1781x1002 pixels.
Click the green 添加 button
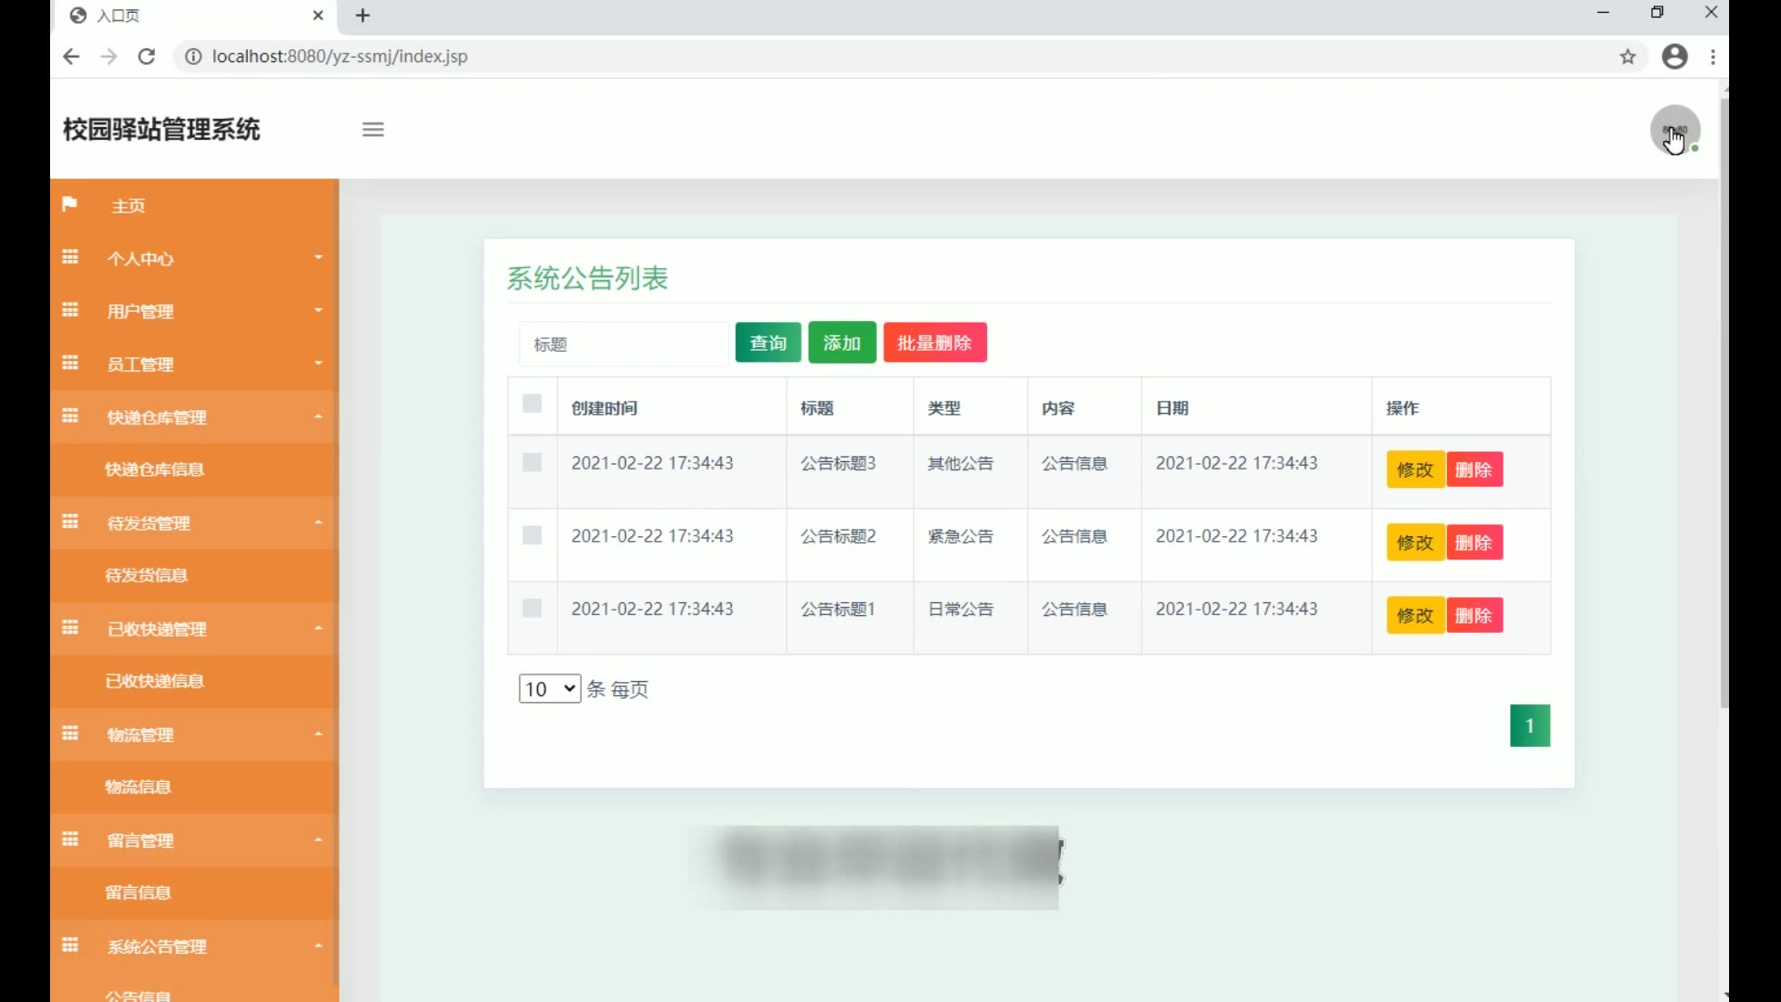pyautogui.click(x=841, y=343)
